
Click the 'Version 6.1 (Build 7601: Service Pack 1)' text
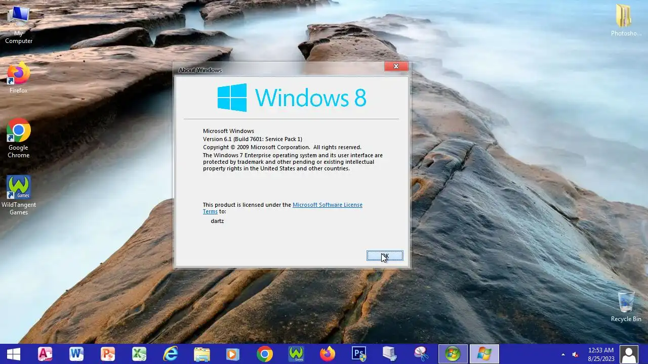click(x=253, y=139)
